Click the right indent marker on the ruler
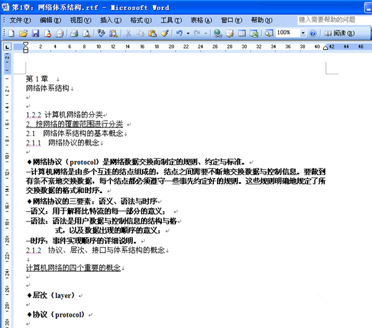 [325, 48]
